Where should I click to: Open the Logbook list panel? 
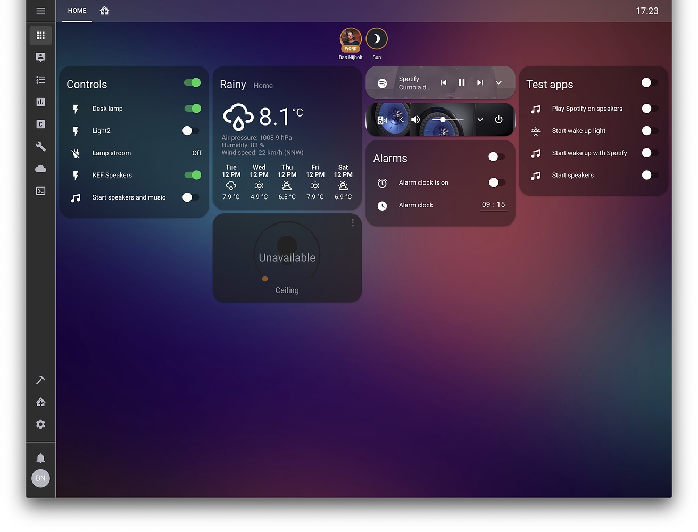click(40, 79)
